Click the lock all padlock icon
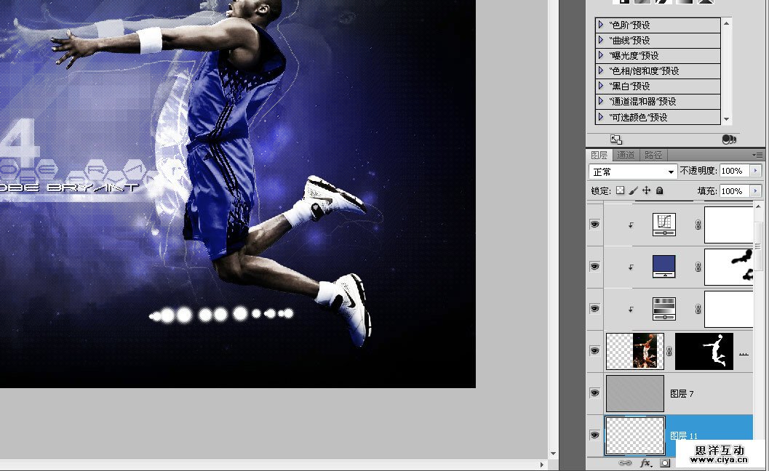 (x=659, y=190)
